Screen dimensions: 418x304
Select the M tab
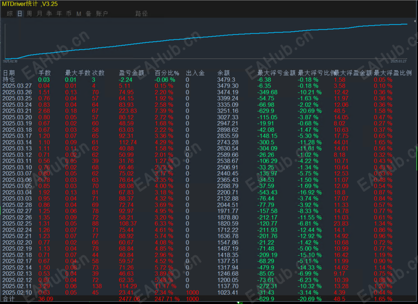(79, 13)
